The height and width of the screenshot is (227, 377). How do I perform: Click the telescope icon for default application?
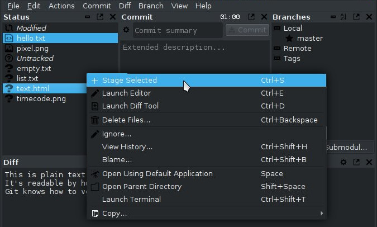94,174
